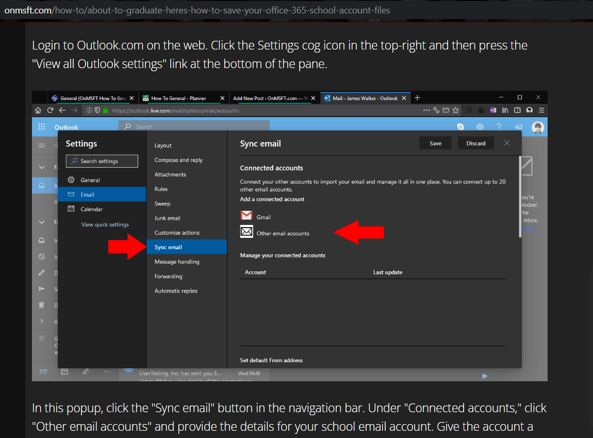Click the settings pane vertical scrollbar
The height and width of the screenshot is (438, 593).
pyautogui.click(x=520, y=197)
